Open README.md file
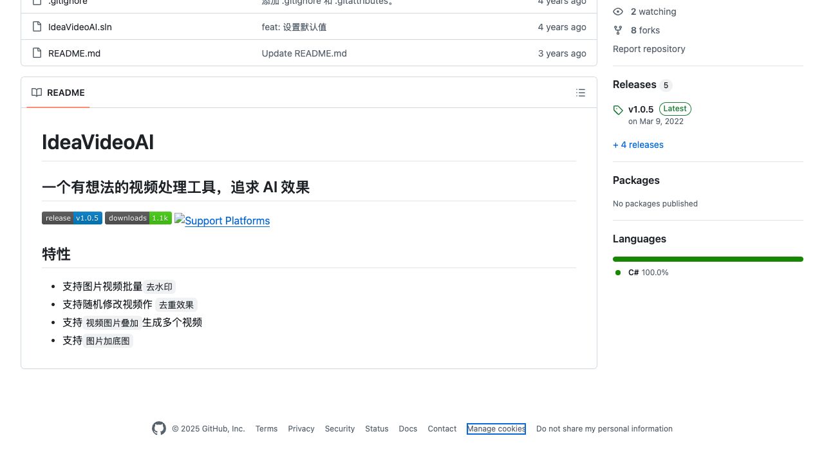Viewport: 824px width, 463px height. (x=74, y=53)
